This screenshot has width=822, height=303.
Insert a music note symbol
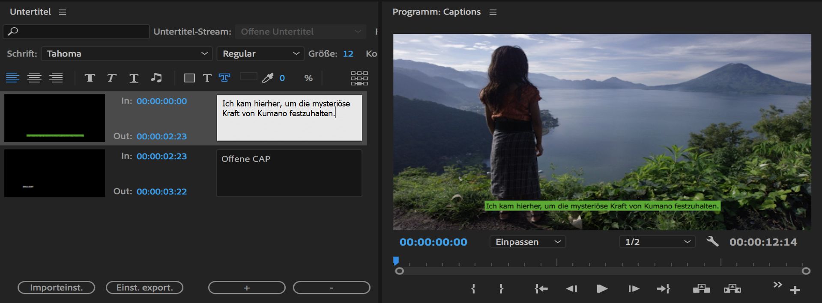156,77
